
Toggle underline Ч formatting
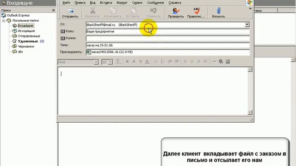click(x=141, y=61)
